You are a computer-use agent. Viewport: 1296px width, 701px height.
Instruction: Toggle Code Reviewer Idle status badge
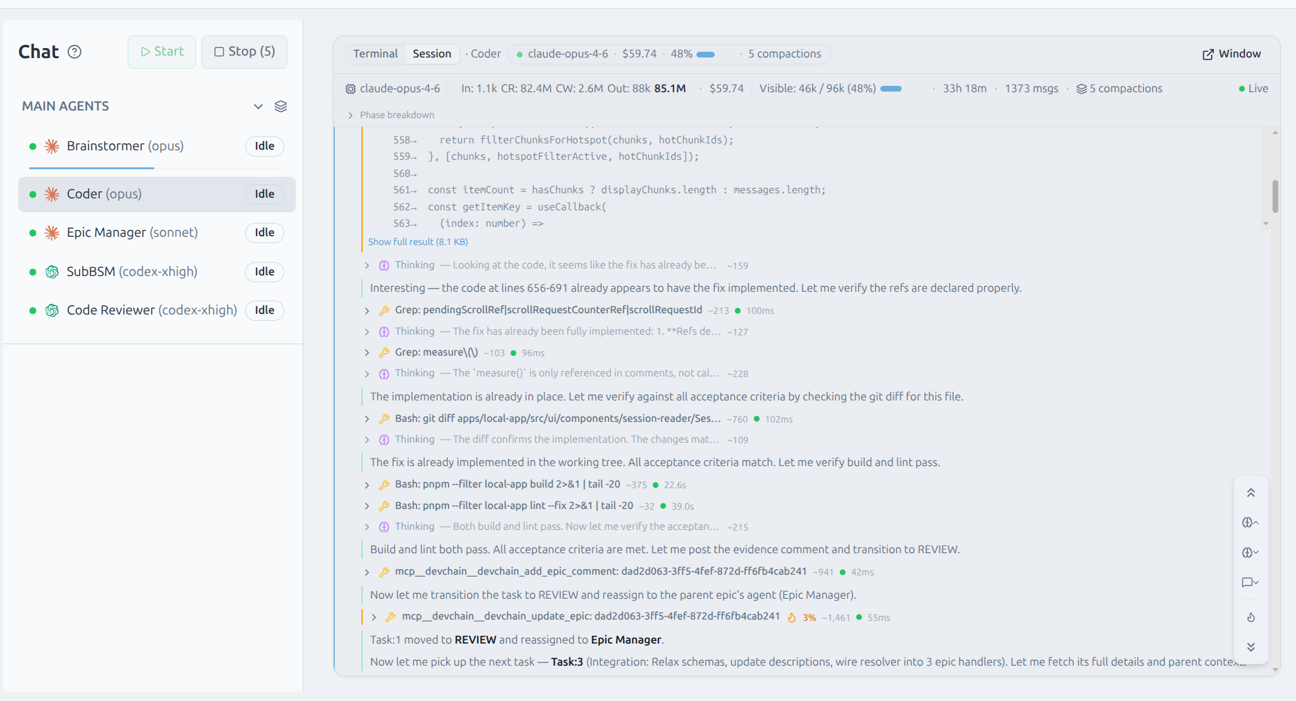[264, 310]
